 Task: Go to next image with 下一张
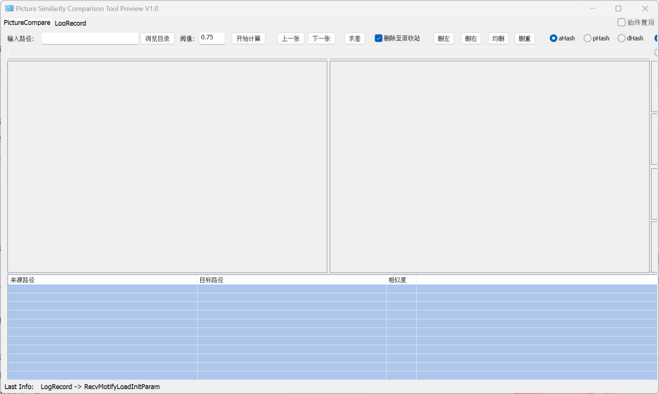pyautogui.click(x=321, y=38)
